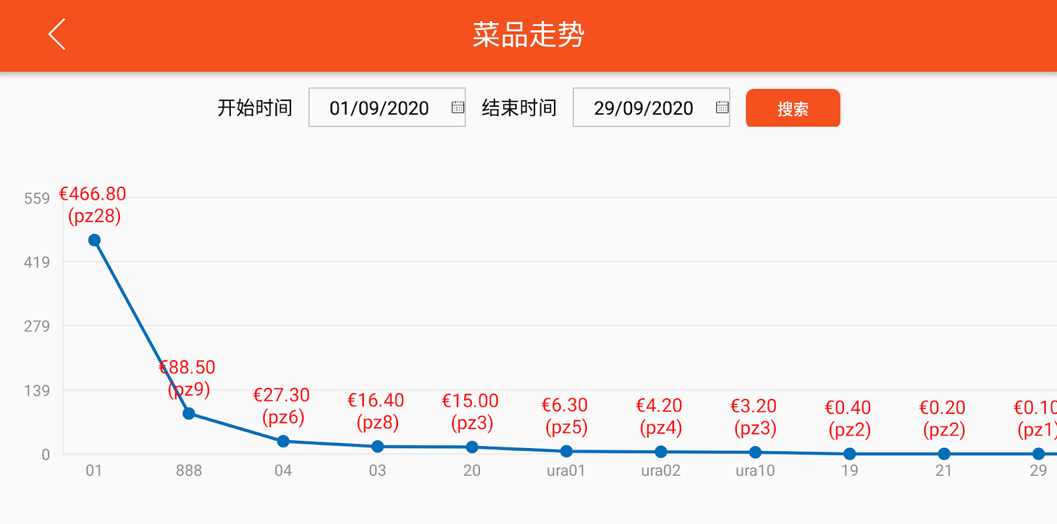Click the data point for item 04
Viewport: 1057px width, 524px height.
[x=283, y=441]
